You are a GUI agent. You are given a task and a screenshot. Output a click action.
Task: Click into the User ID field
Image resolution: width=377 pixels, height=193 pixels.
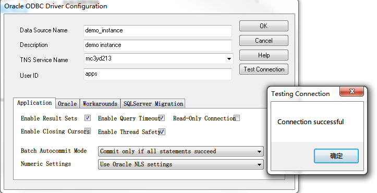coord(157,74)
